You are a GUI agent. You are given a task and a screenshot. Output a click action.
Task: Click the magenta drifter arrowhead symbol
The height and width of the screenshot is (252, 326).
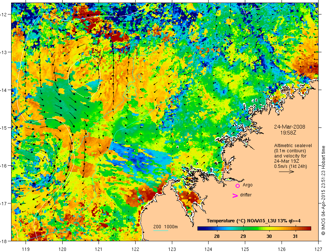pyautogui.click(x=235, y=195)
